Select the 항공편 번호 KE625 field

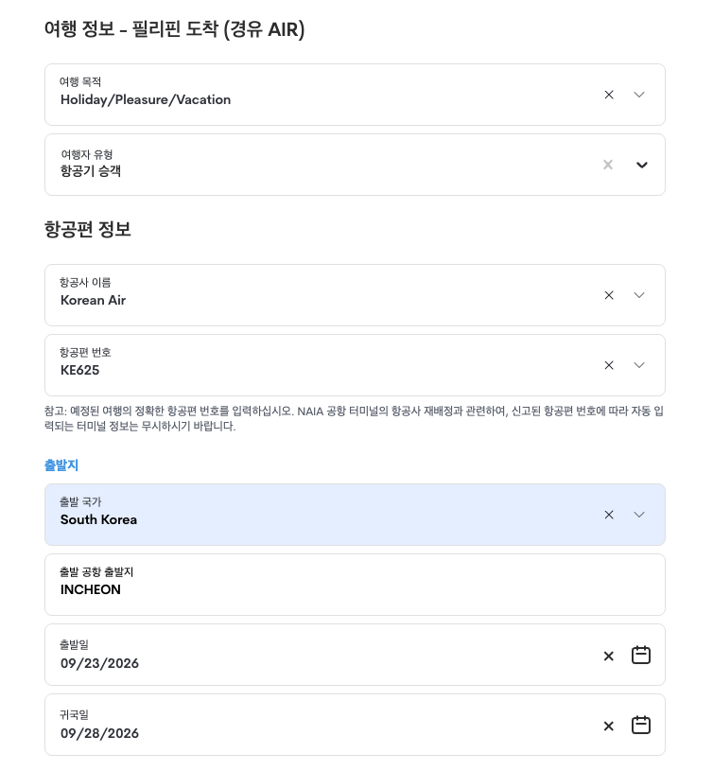(x=355, y=365)
